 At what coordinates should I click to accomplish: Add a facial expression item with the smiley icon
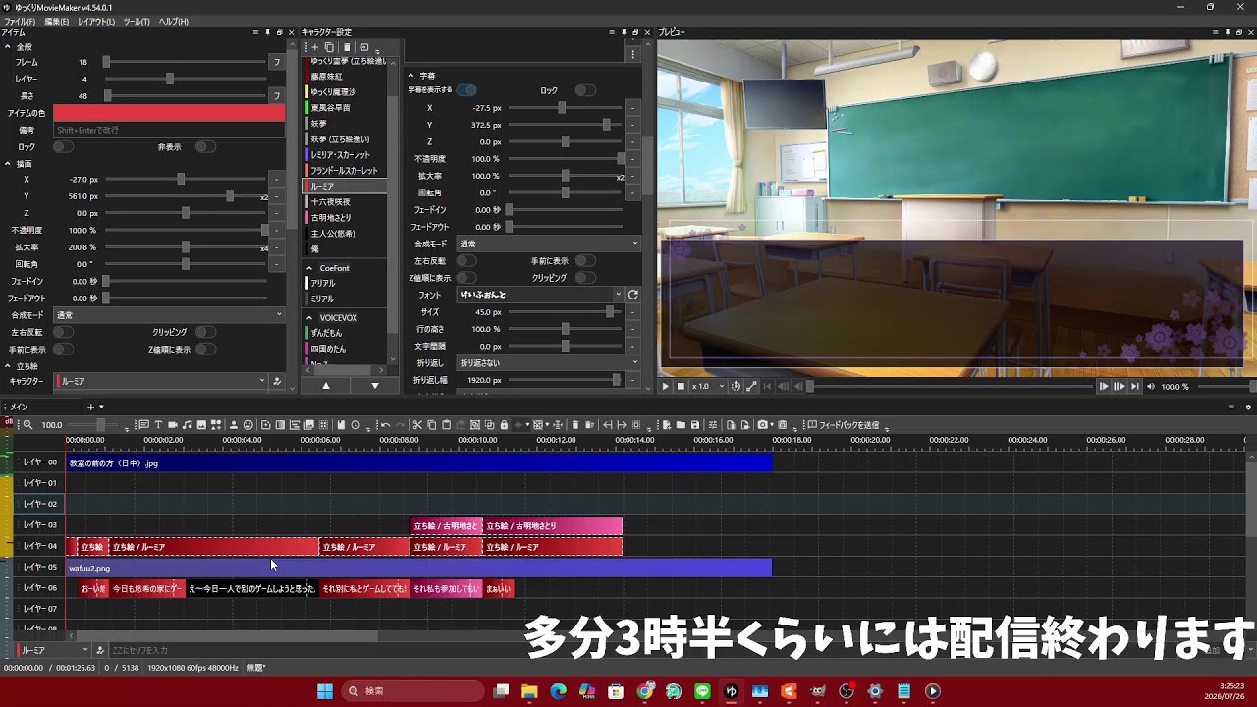[x=248, y=425]
